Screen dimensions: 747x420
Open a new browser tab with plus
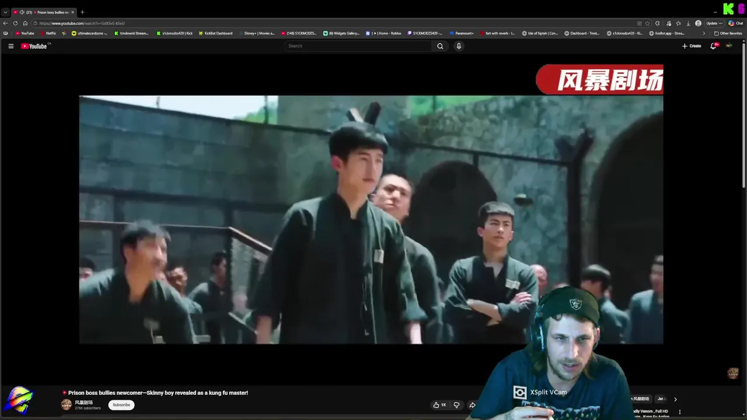coord(82,12)
